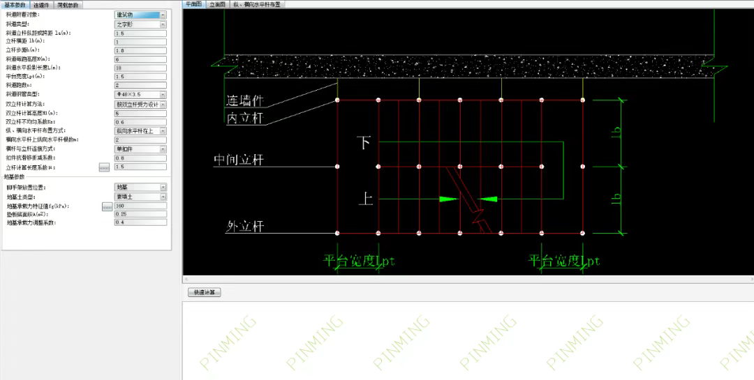Click the 斜道跑数n input field

click(140, 85)
